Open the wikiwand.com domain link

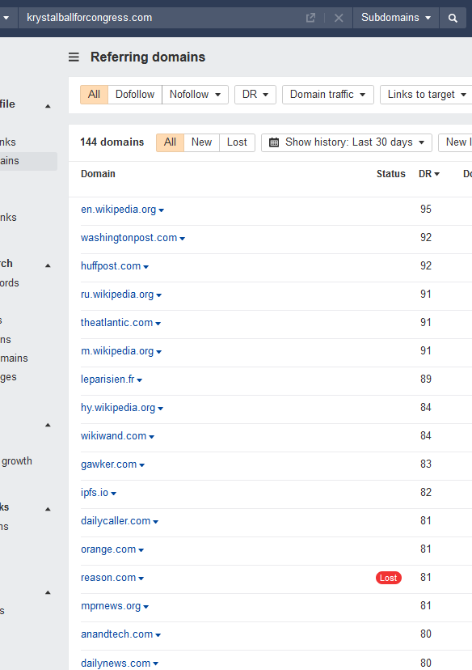click(x=113, y=436)
